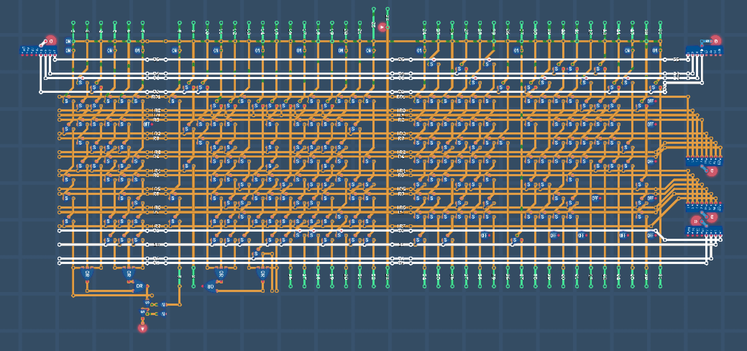
Task: Click the red round node at top right
Action: [715, 41]
